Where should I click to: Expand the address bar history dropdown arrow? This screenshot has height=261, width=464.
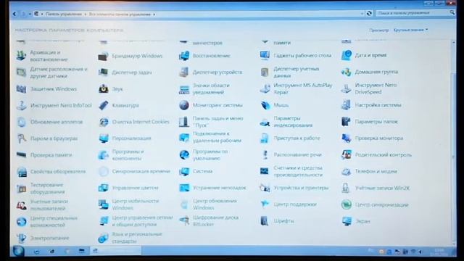click(x=362, y=14)
